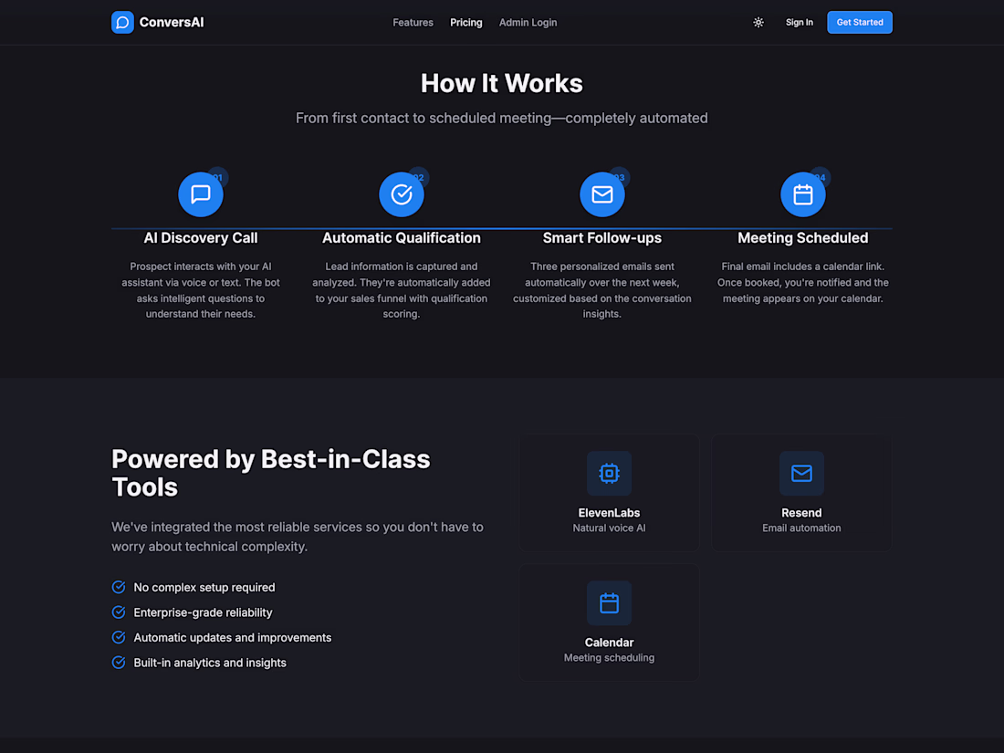Click the 'Email automation' caption
This screenshot has height=753, width=1004.
801,528
